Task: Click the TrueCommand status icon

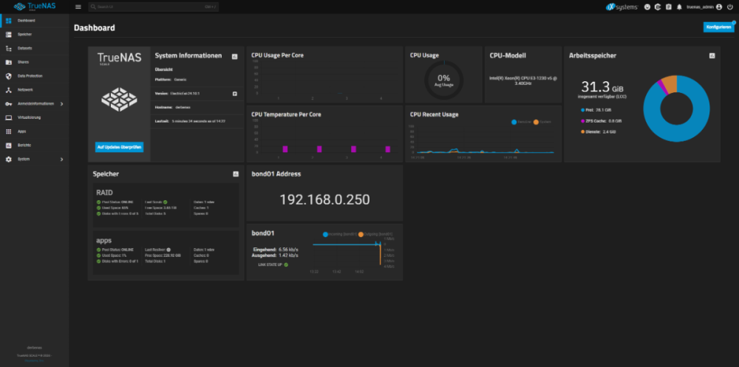Action: pyautogui.click(x=658, y=7)
